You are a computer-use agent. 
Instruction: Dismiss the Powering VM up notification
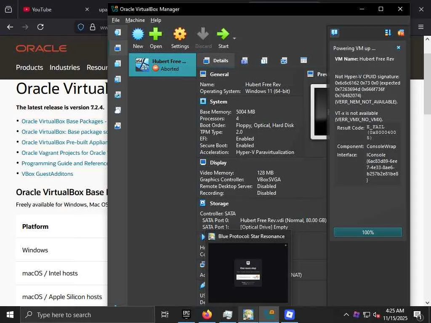click(x=398, y=48)
